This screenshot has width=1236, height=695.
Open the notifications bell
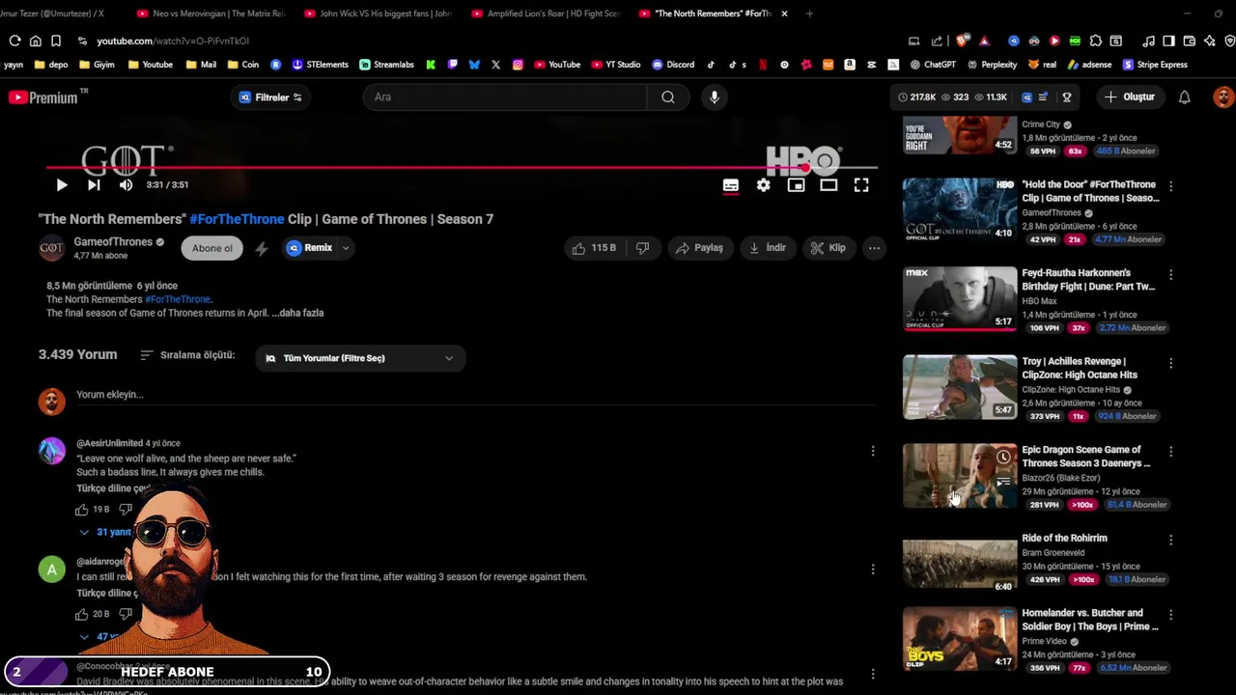(1184, 97)
